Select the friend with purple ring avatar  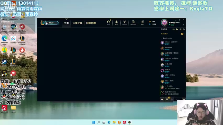click(x=172, y=71)
